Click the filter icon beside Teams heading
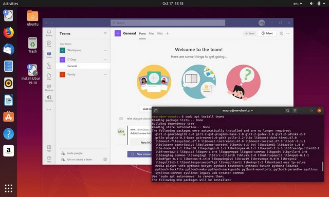The image size is (329, 197). pyautogui.click(x=105, y=33)
